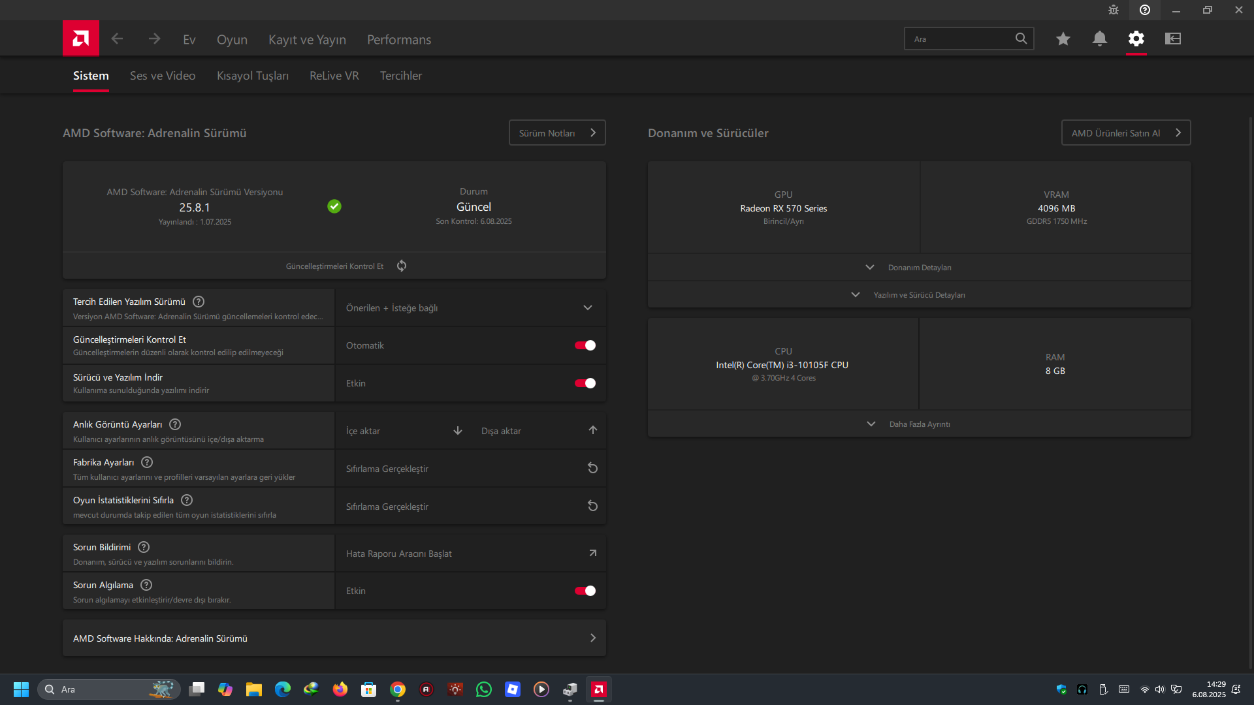
Task: Click the volume icon in system tray
Action: click(1160, 689)
